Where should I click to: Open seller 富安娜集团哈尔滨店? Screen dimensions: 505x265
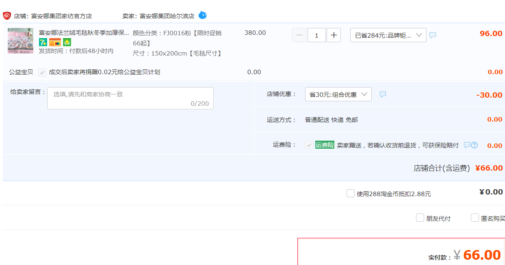tap(167, 16)
